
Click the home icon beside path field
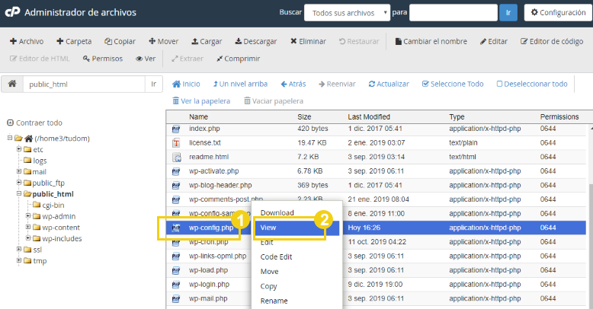tap(12, 84)
